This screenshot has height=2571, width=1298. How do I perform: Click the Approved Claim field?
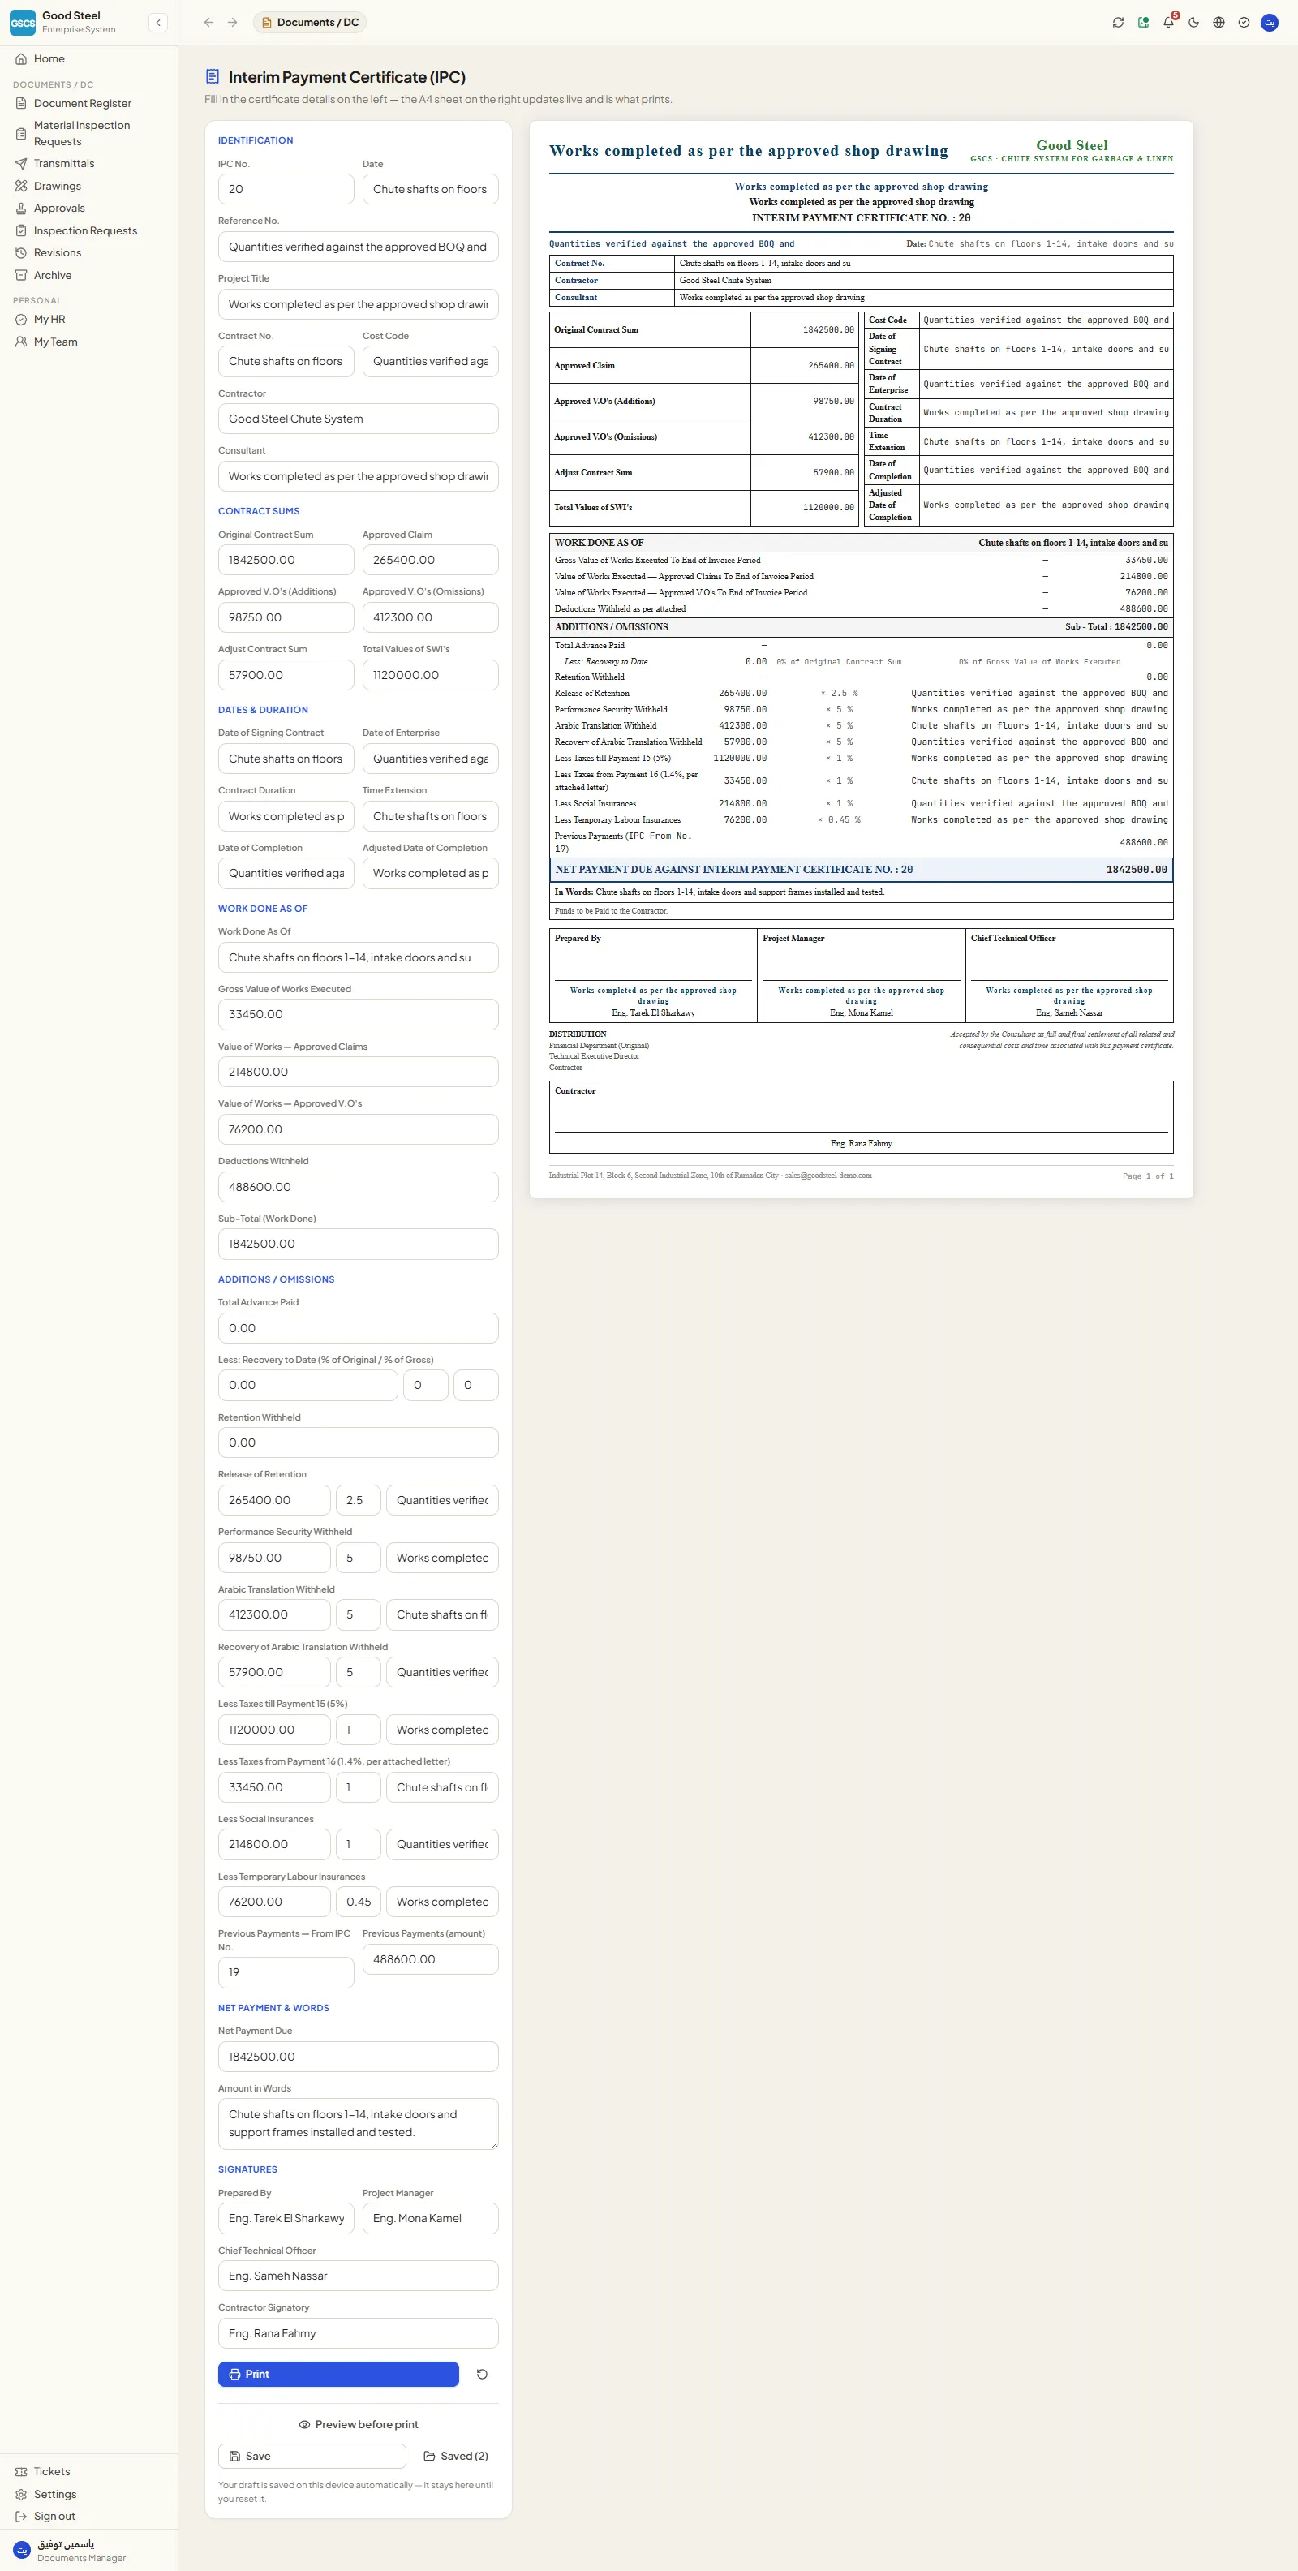(430, 560)
